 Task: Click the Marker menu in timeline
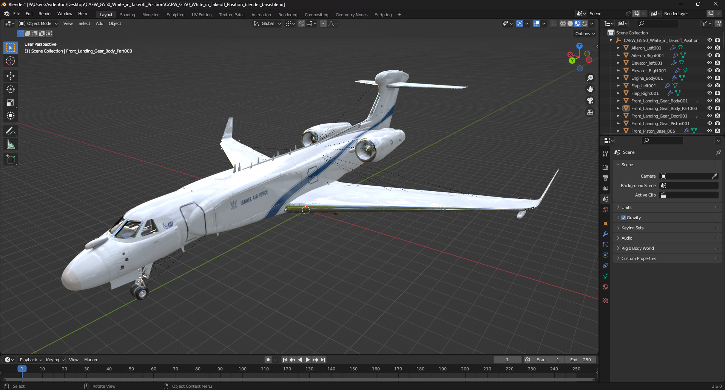pyautogui.click(x=91, y=360)
